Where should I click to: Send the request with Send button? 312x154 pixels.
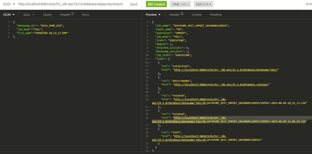point(134,4)
